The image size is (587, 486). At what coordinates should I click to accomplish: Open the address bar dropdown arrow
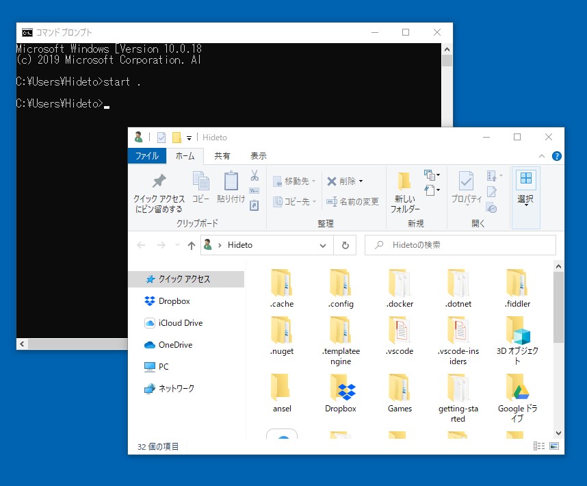323,244
